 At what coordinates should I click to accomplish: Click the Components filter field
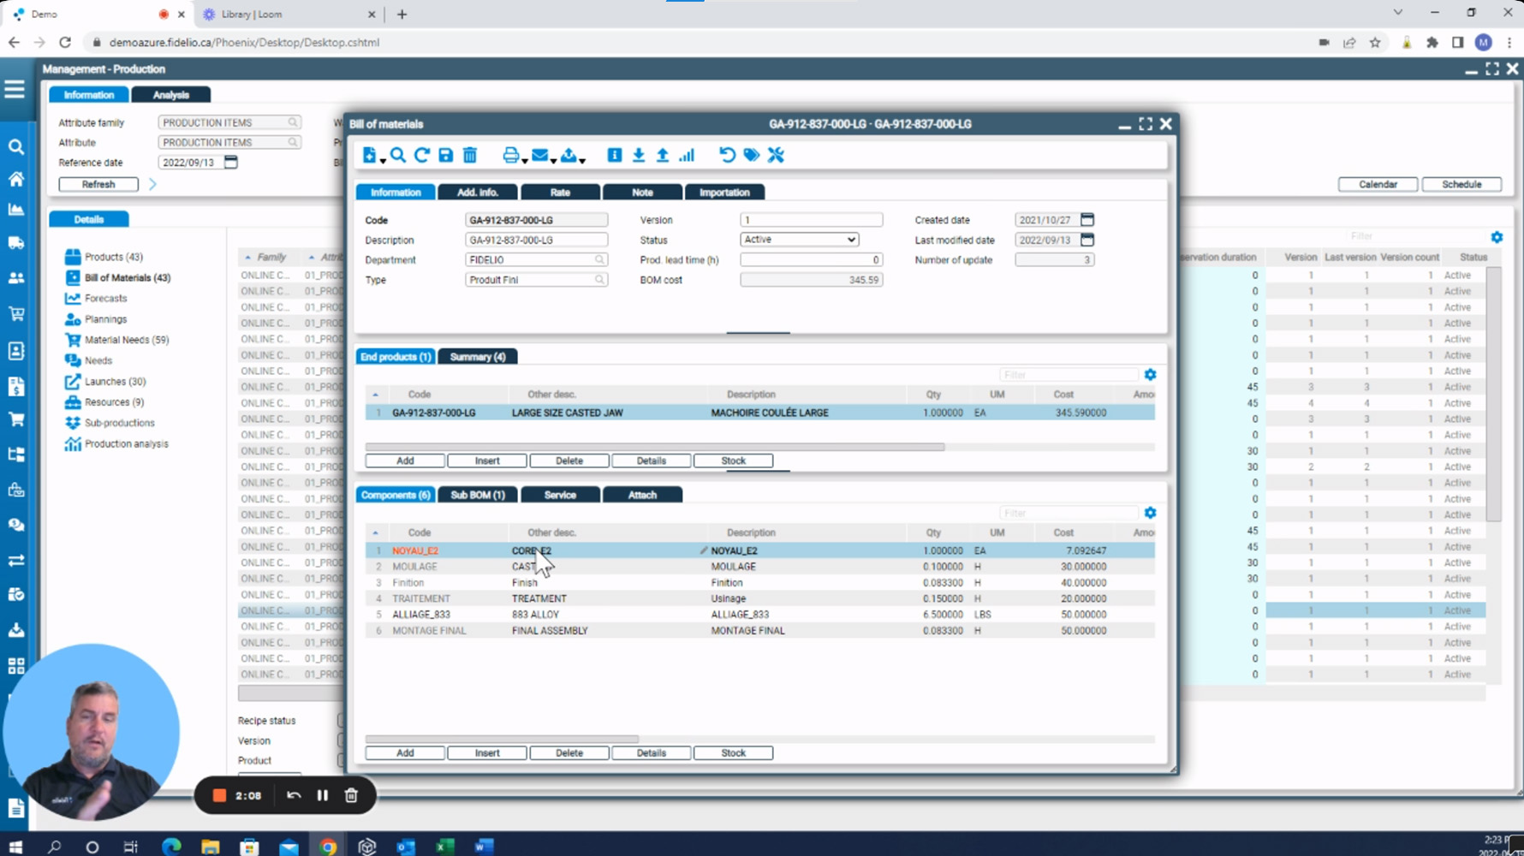tap(1069, 513)
